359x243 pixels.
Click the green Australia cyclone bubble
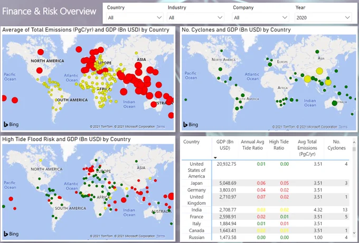pyautogui.click(x=335, y=103)
